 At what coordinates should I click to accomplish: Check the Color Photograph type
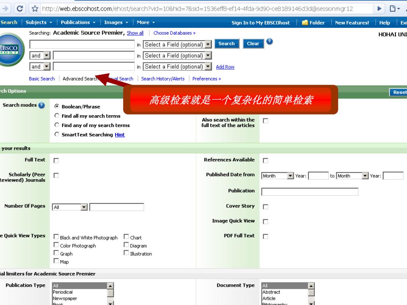click(x=56, y=245)
